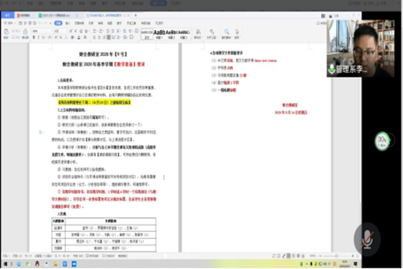The image size is (403, 269).
Task: Click the Paste icon in ribbon
Action: (7, 32)
